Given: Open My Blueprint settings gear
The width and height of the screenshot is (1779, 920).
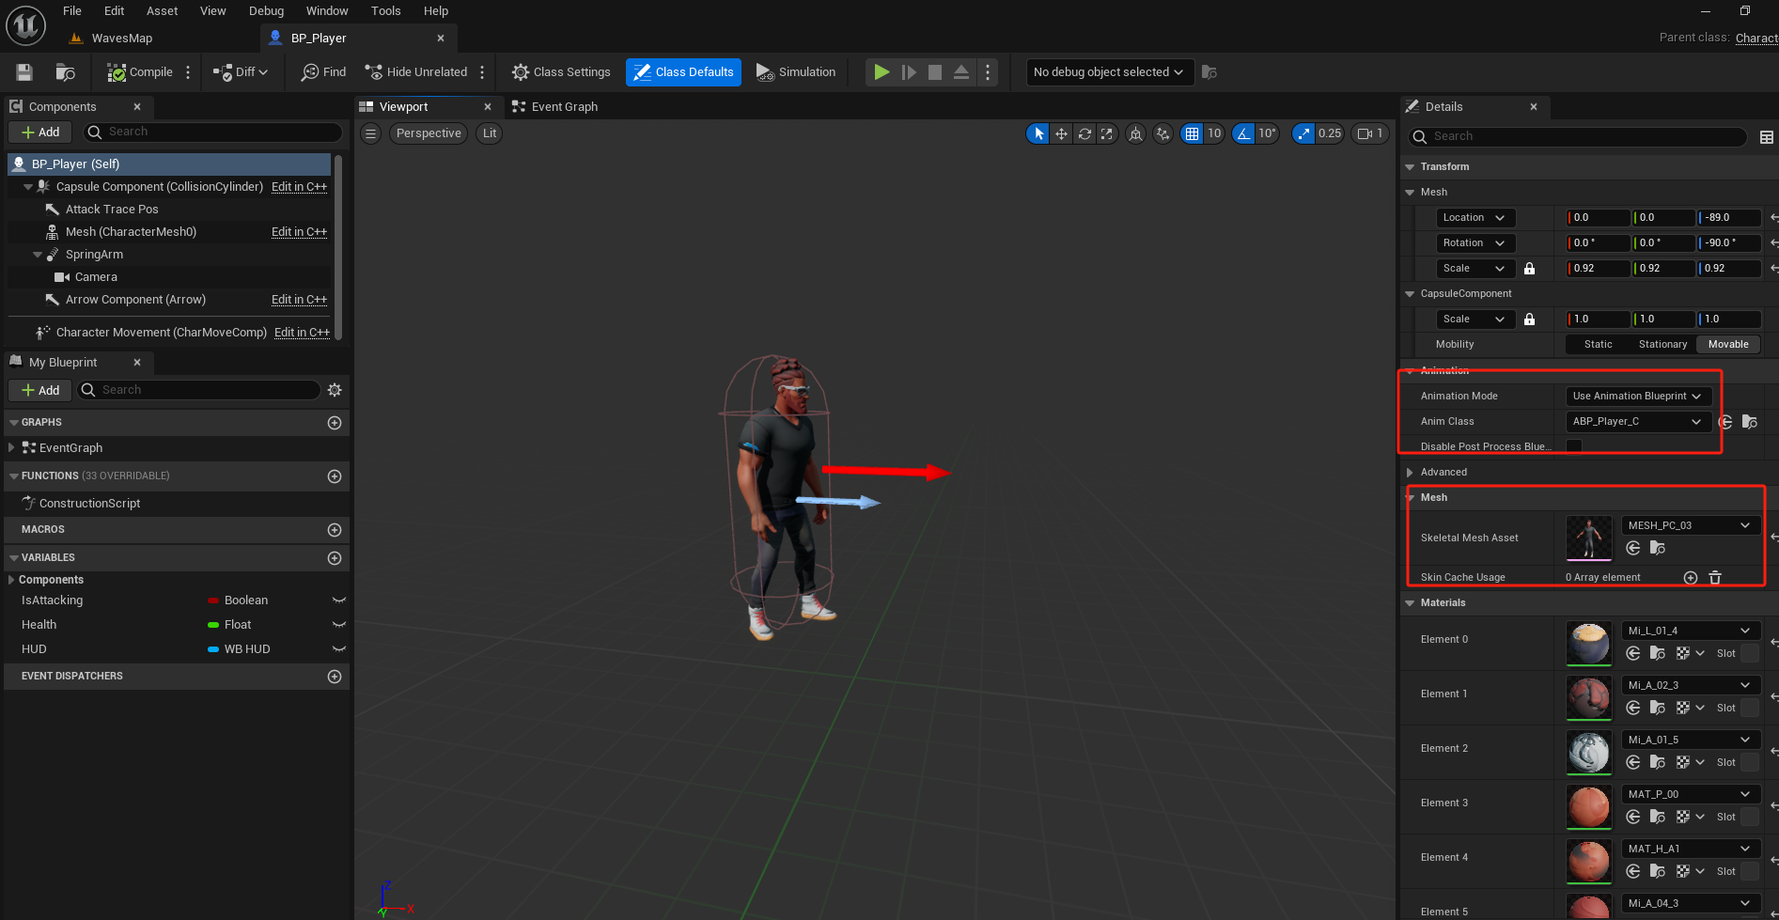Looking at the screenshot, I should pos(335,390).
